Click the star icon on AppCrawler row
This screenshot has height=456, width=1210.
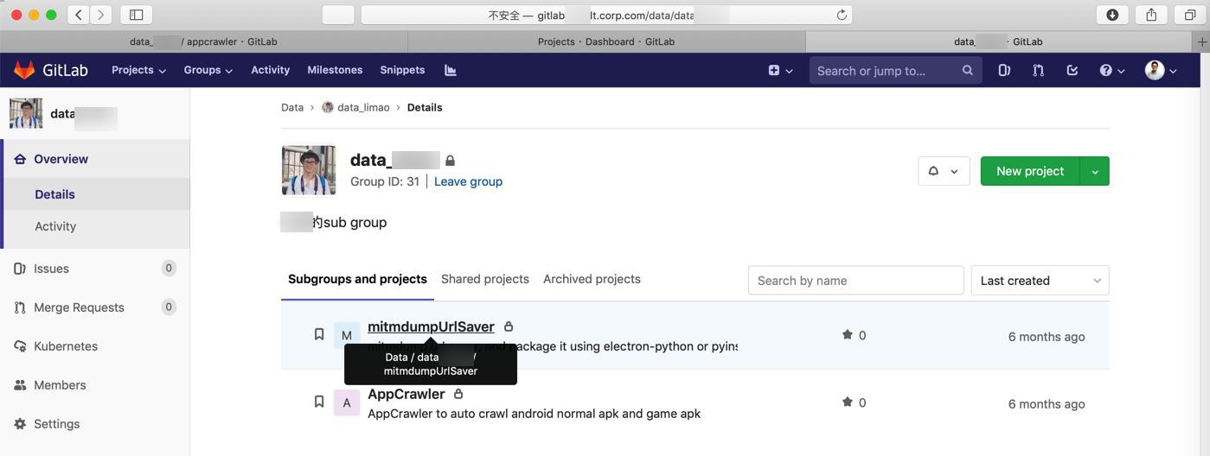(x=848, y=402)
